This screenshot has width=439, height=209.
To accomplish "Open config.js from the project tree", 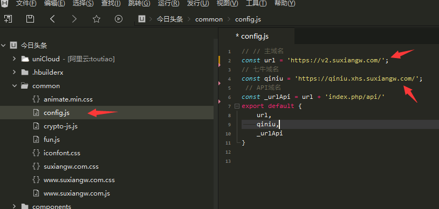I will tap(57, 113).
